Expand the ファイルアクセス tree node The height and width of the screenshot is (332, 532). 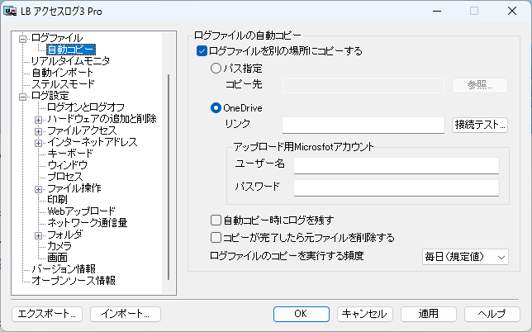tap(38, 131)
